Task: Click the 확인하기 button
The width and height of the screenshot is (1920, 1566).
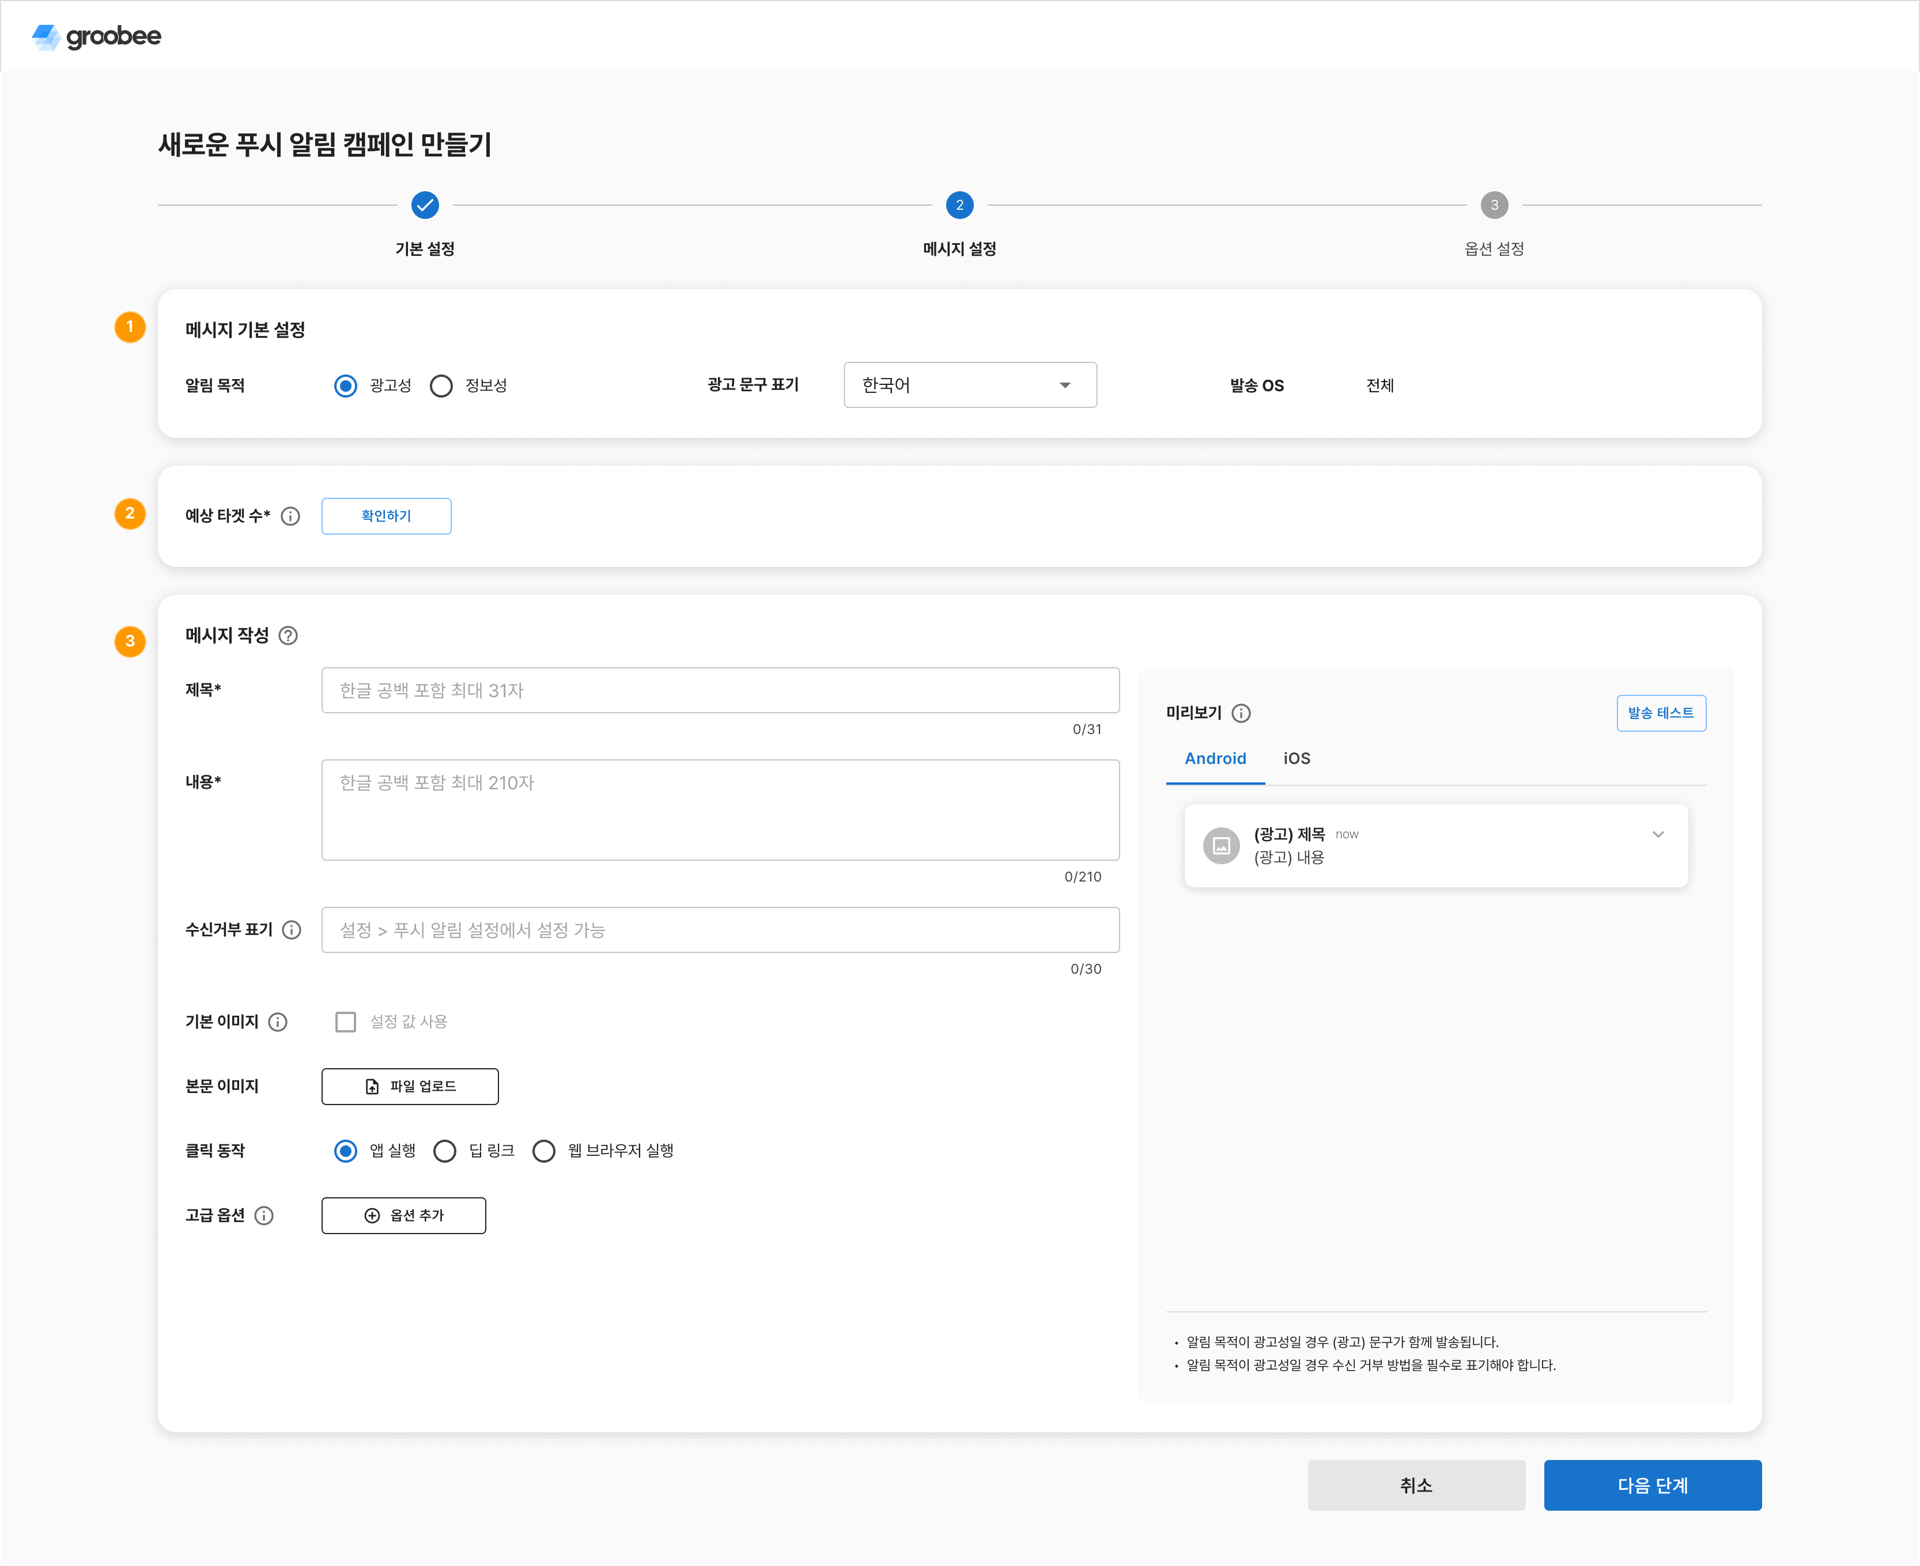Action: (x=386, y=516)
